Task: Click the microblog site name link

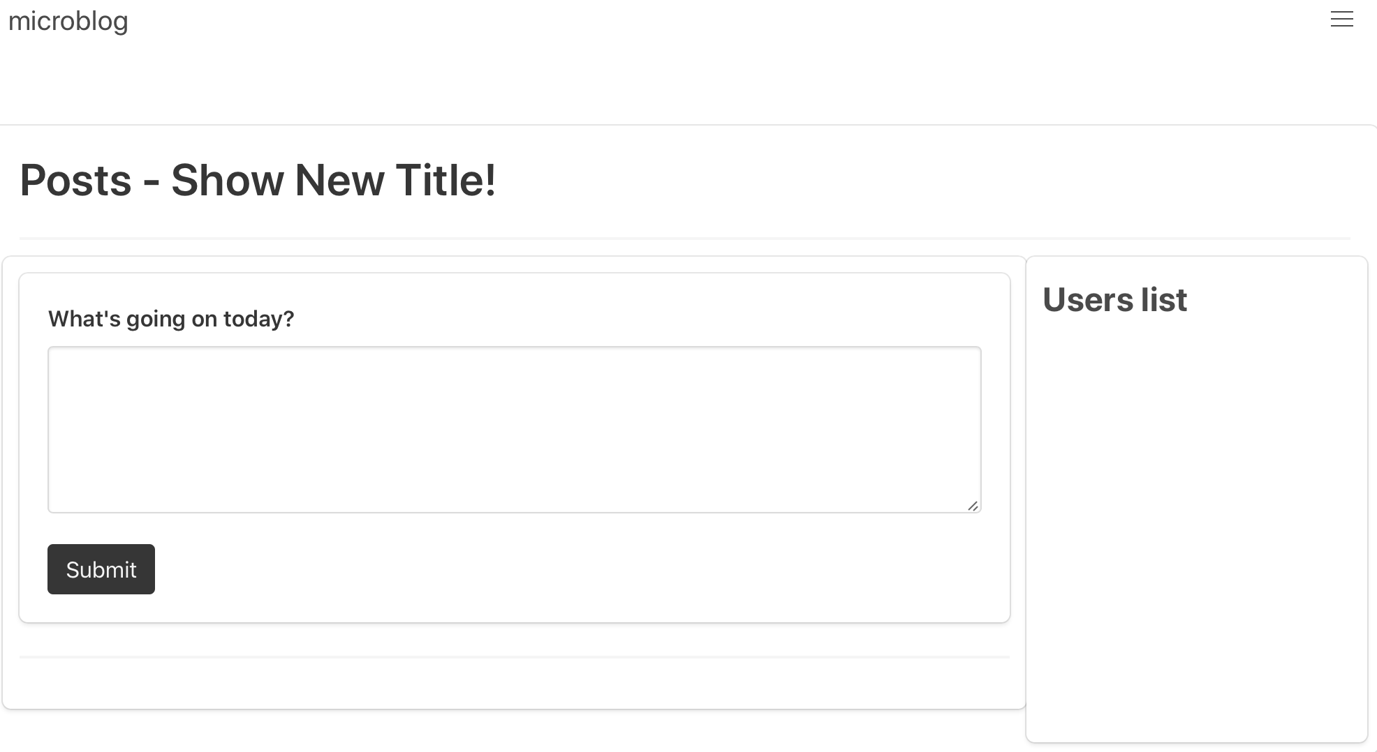Action: (68, 21)
